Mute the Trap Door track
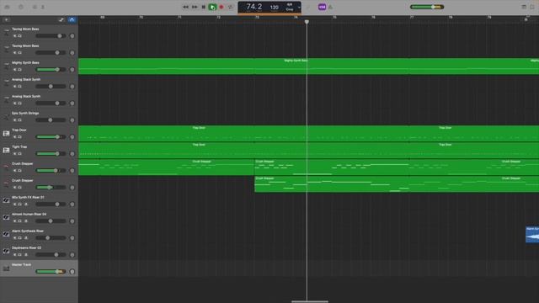This screenshot has height=303, width=539. tap(15, 136)
